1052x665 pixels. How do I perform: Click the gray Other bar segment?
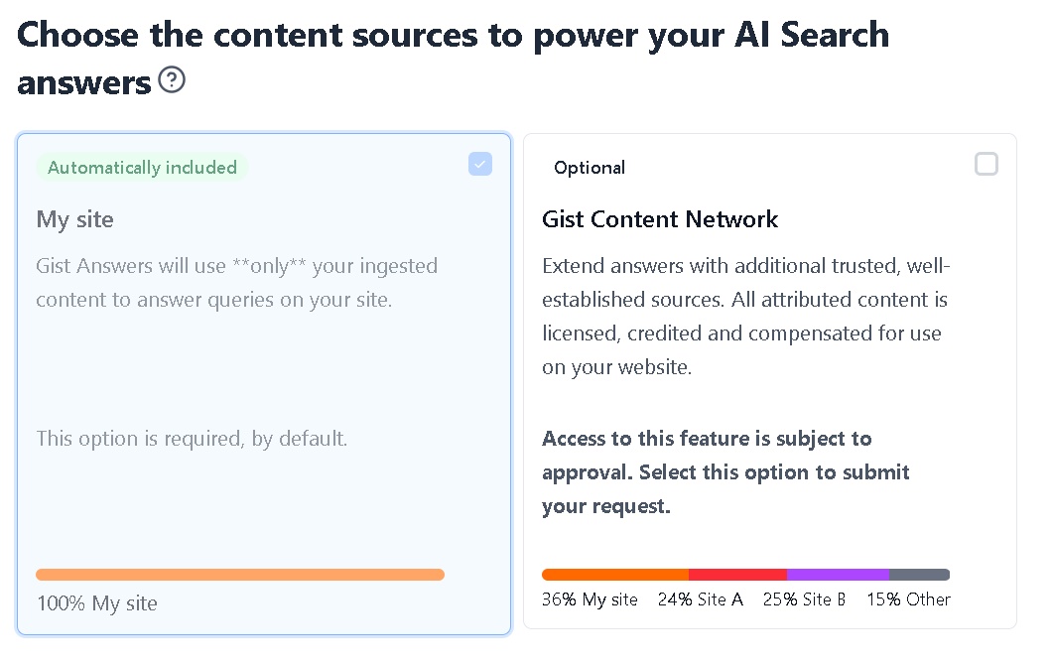tap(920, 575)
